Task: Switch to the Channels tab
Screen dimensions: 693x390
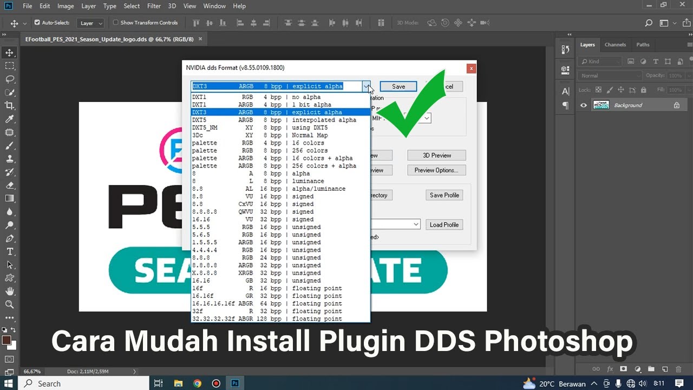Action: [x=615, y=45]
